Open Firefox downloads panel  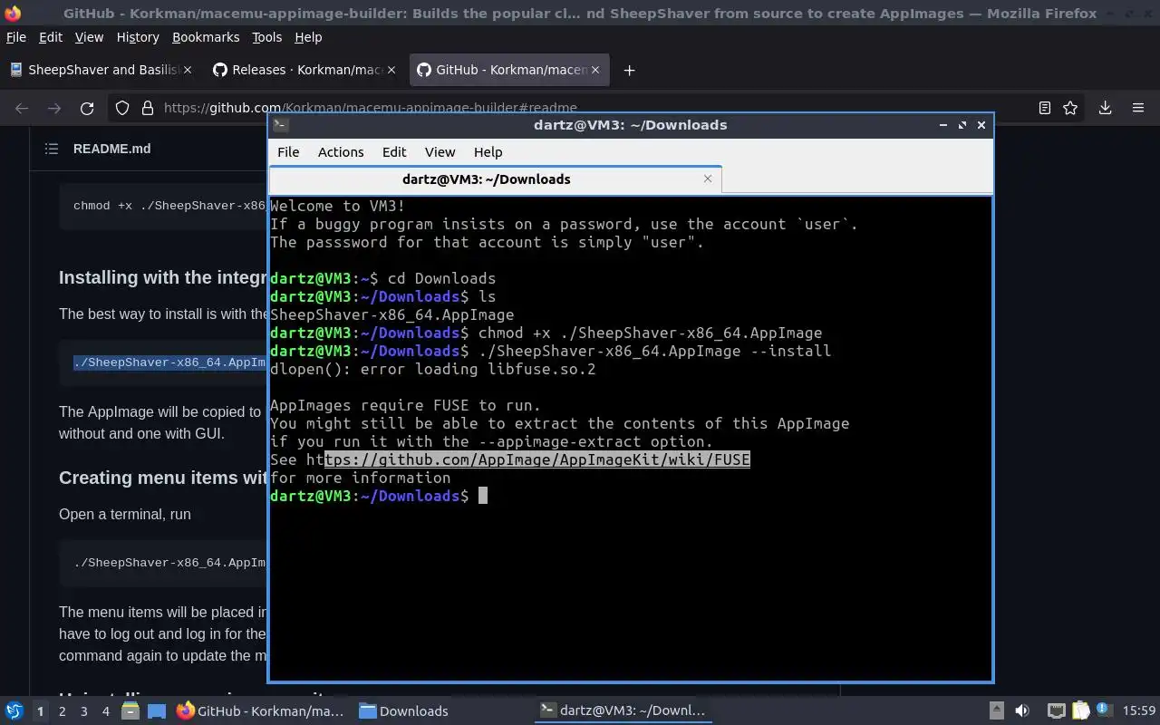(x=1105, y=108)
